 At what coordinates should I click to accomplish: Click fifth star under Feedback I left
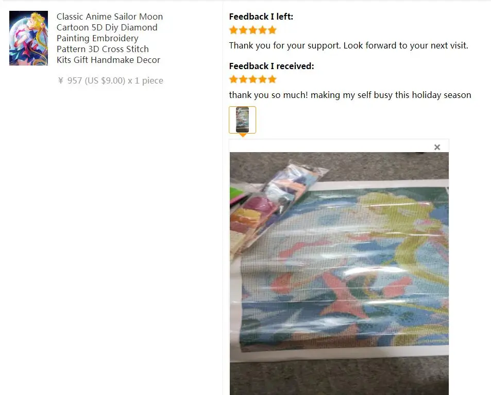(x=273, y=30)
